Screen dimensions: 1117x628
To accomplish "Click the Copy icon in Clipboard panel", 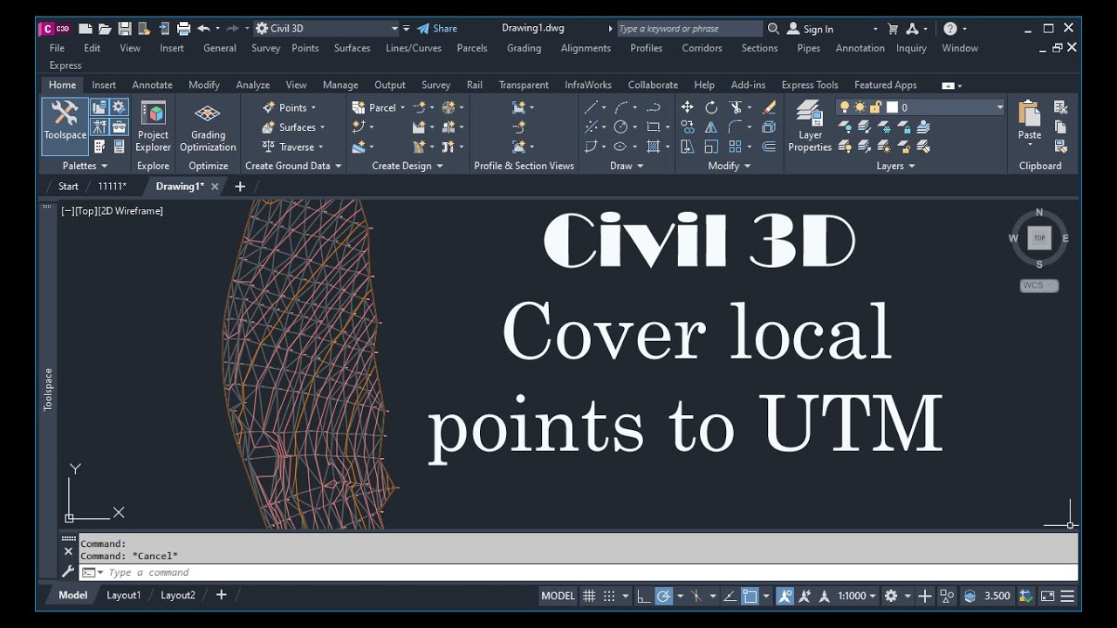I will point(1061,127).
